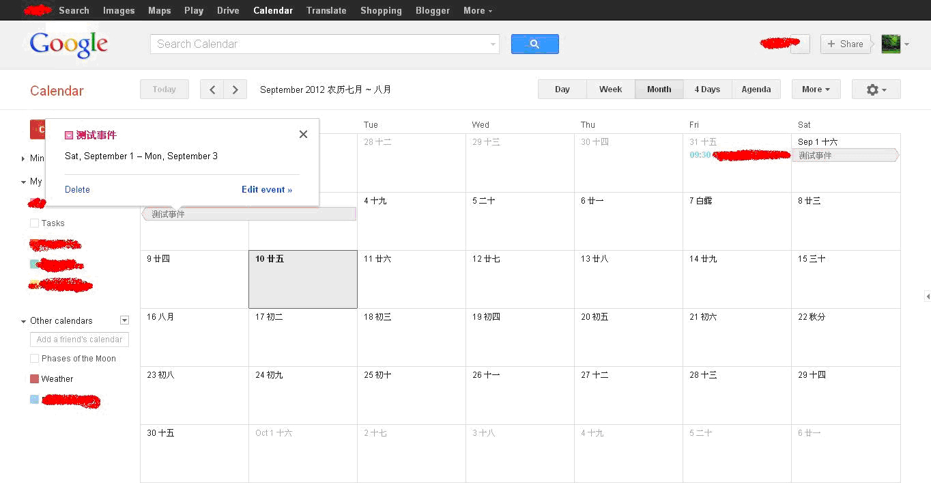Open Blogger in top bar
Image resolution: width=931 pixels, height=483 pixels.
[433, 10]
